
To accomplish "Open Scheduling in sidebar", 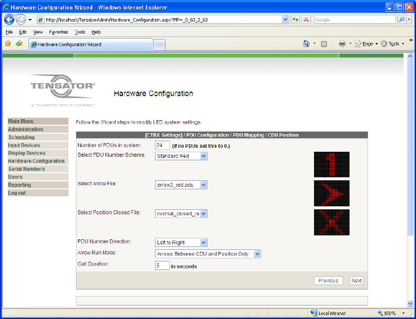I will point(38,137).
